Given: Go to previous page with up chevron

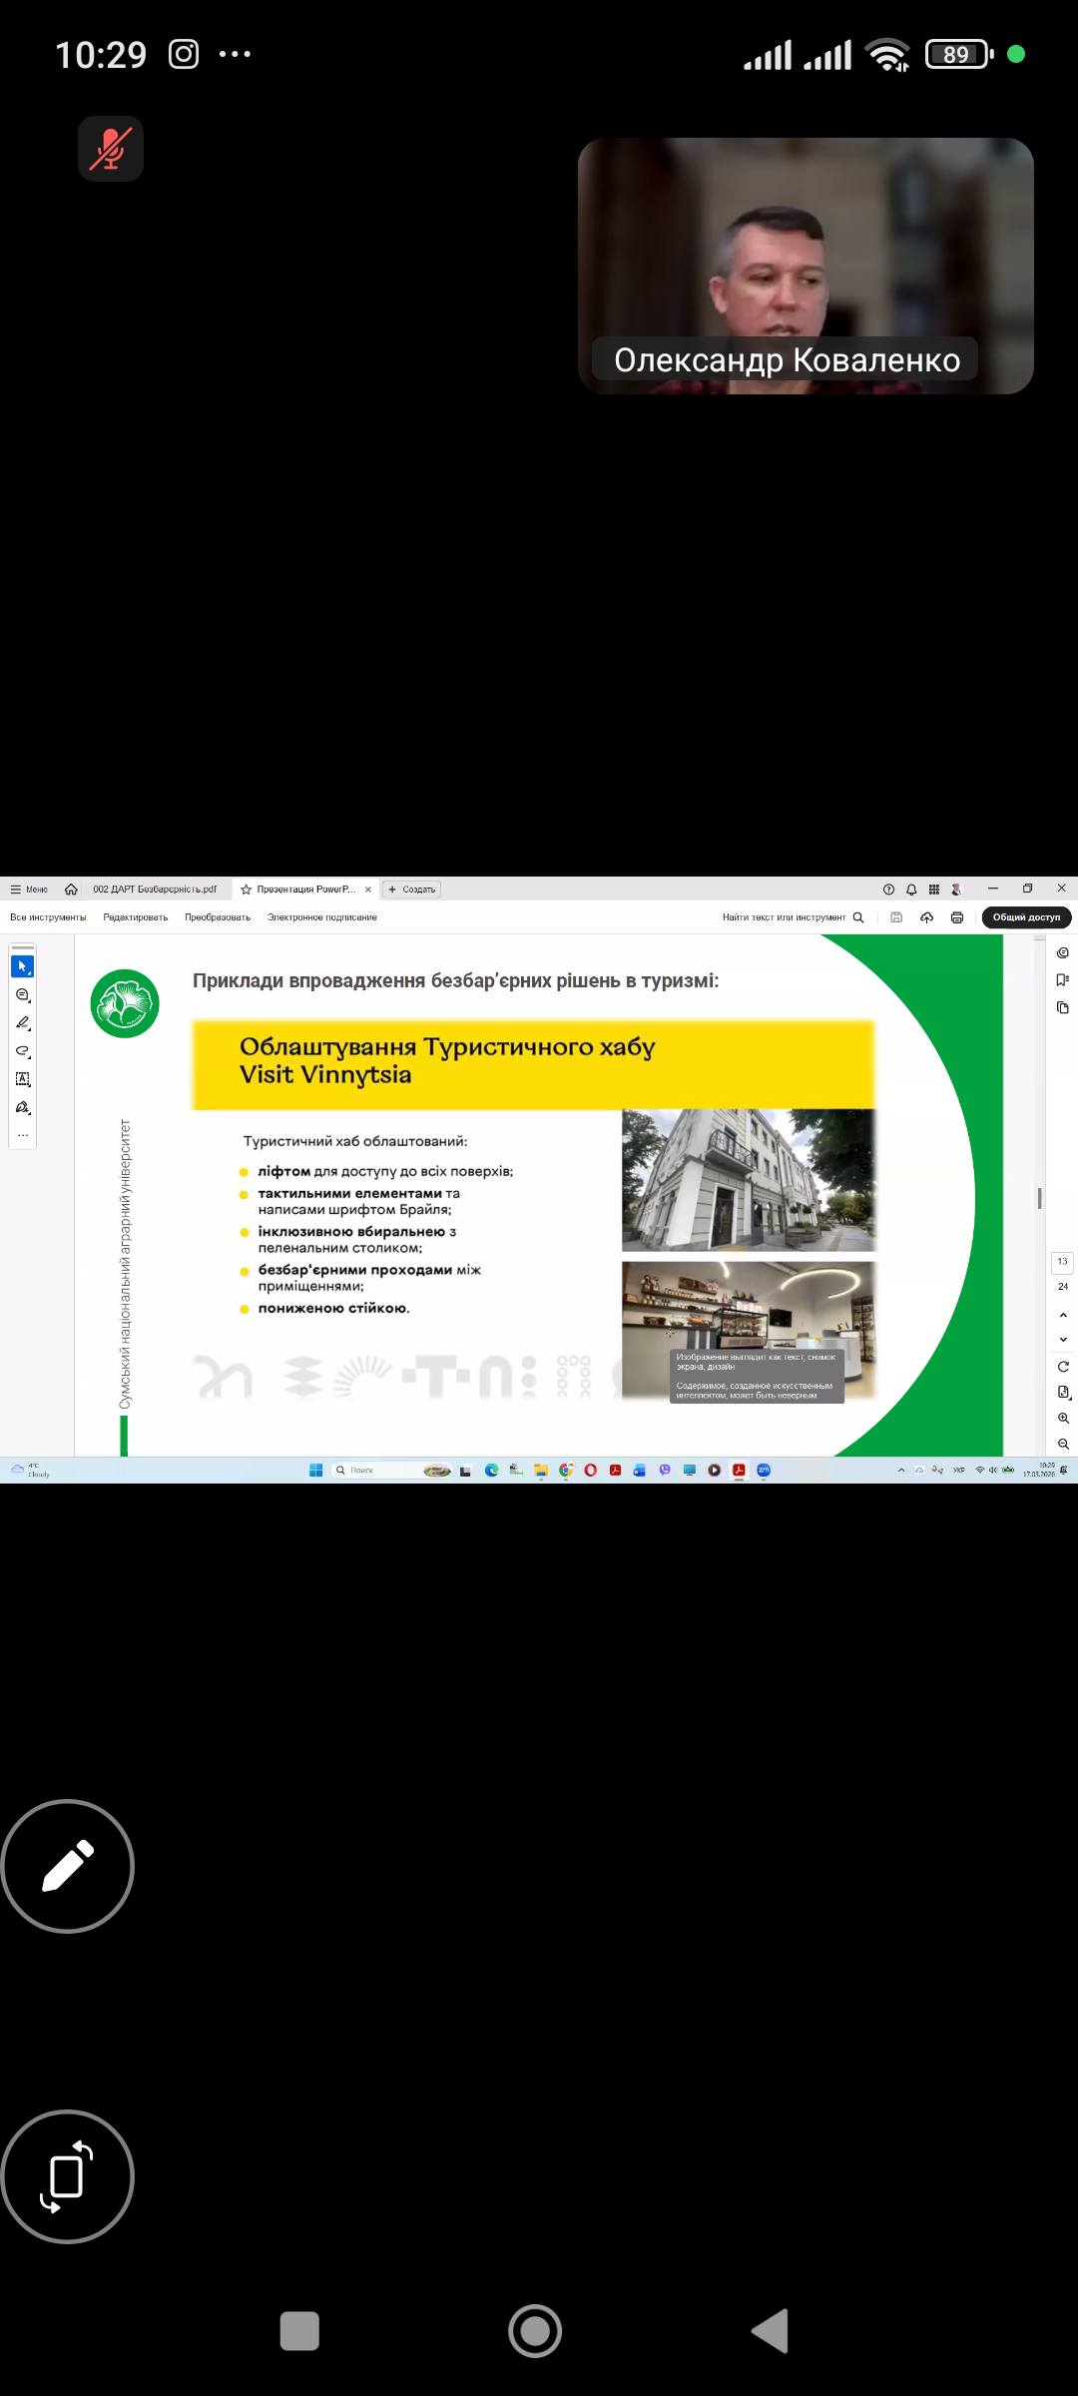Looking at the screenshot, I should tap(1063, 1316).
